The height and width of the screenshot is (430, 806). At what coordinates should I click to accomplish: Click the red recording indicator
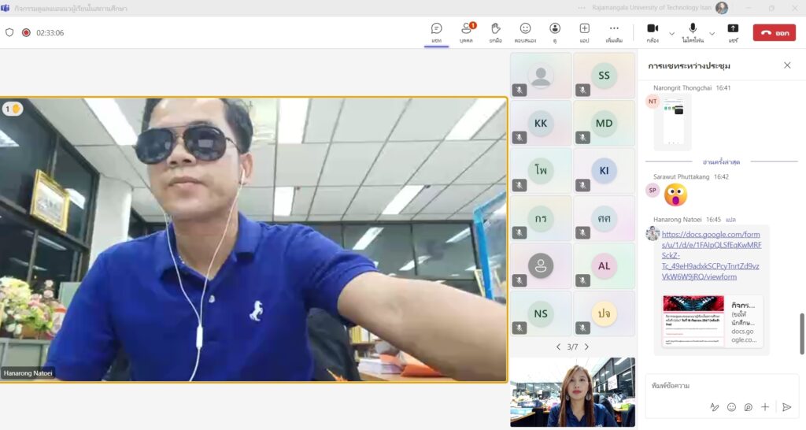click(x=26, y=33)
